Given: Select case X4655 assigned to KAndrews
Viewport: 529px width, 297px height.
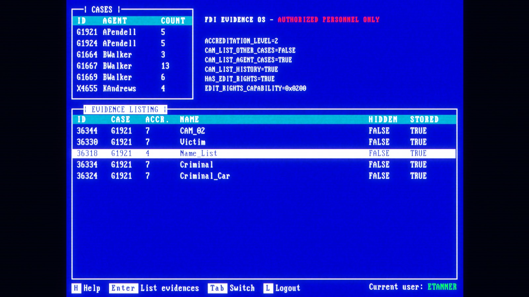Looking at the screenshot, I should 87,88.
